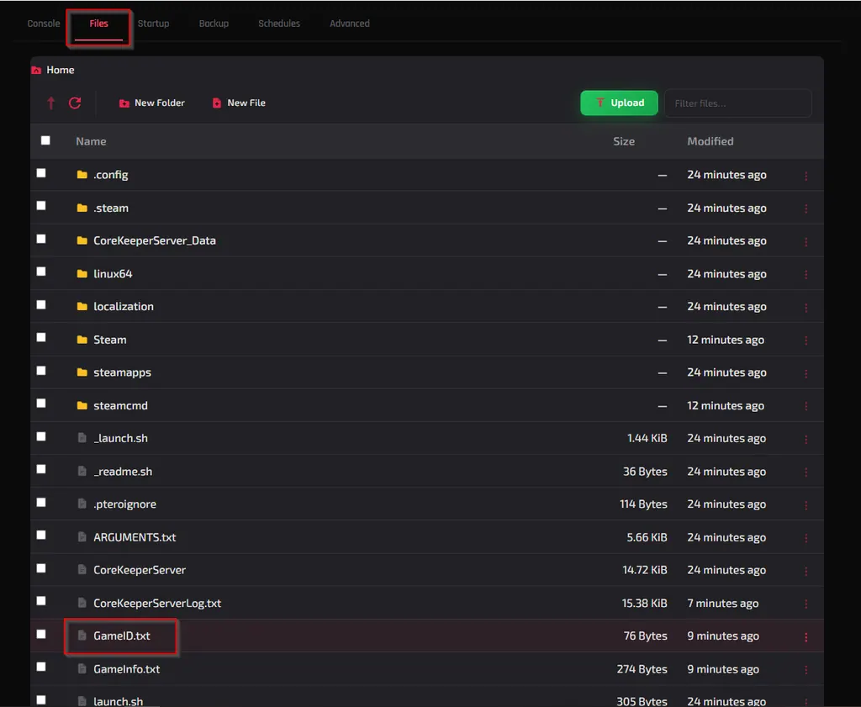Viewport: 861px width, 707px height.
Task: Open the .config folder icon
Action: tap(82, 175)
